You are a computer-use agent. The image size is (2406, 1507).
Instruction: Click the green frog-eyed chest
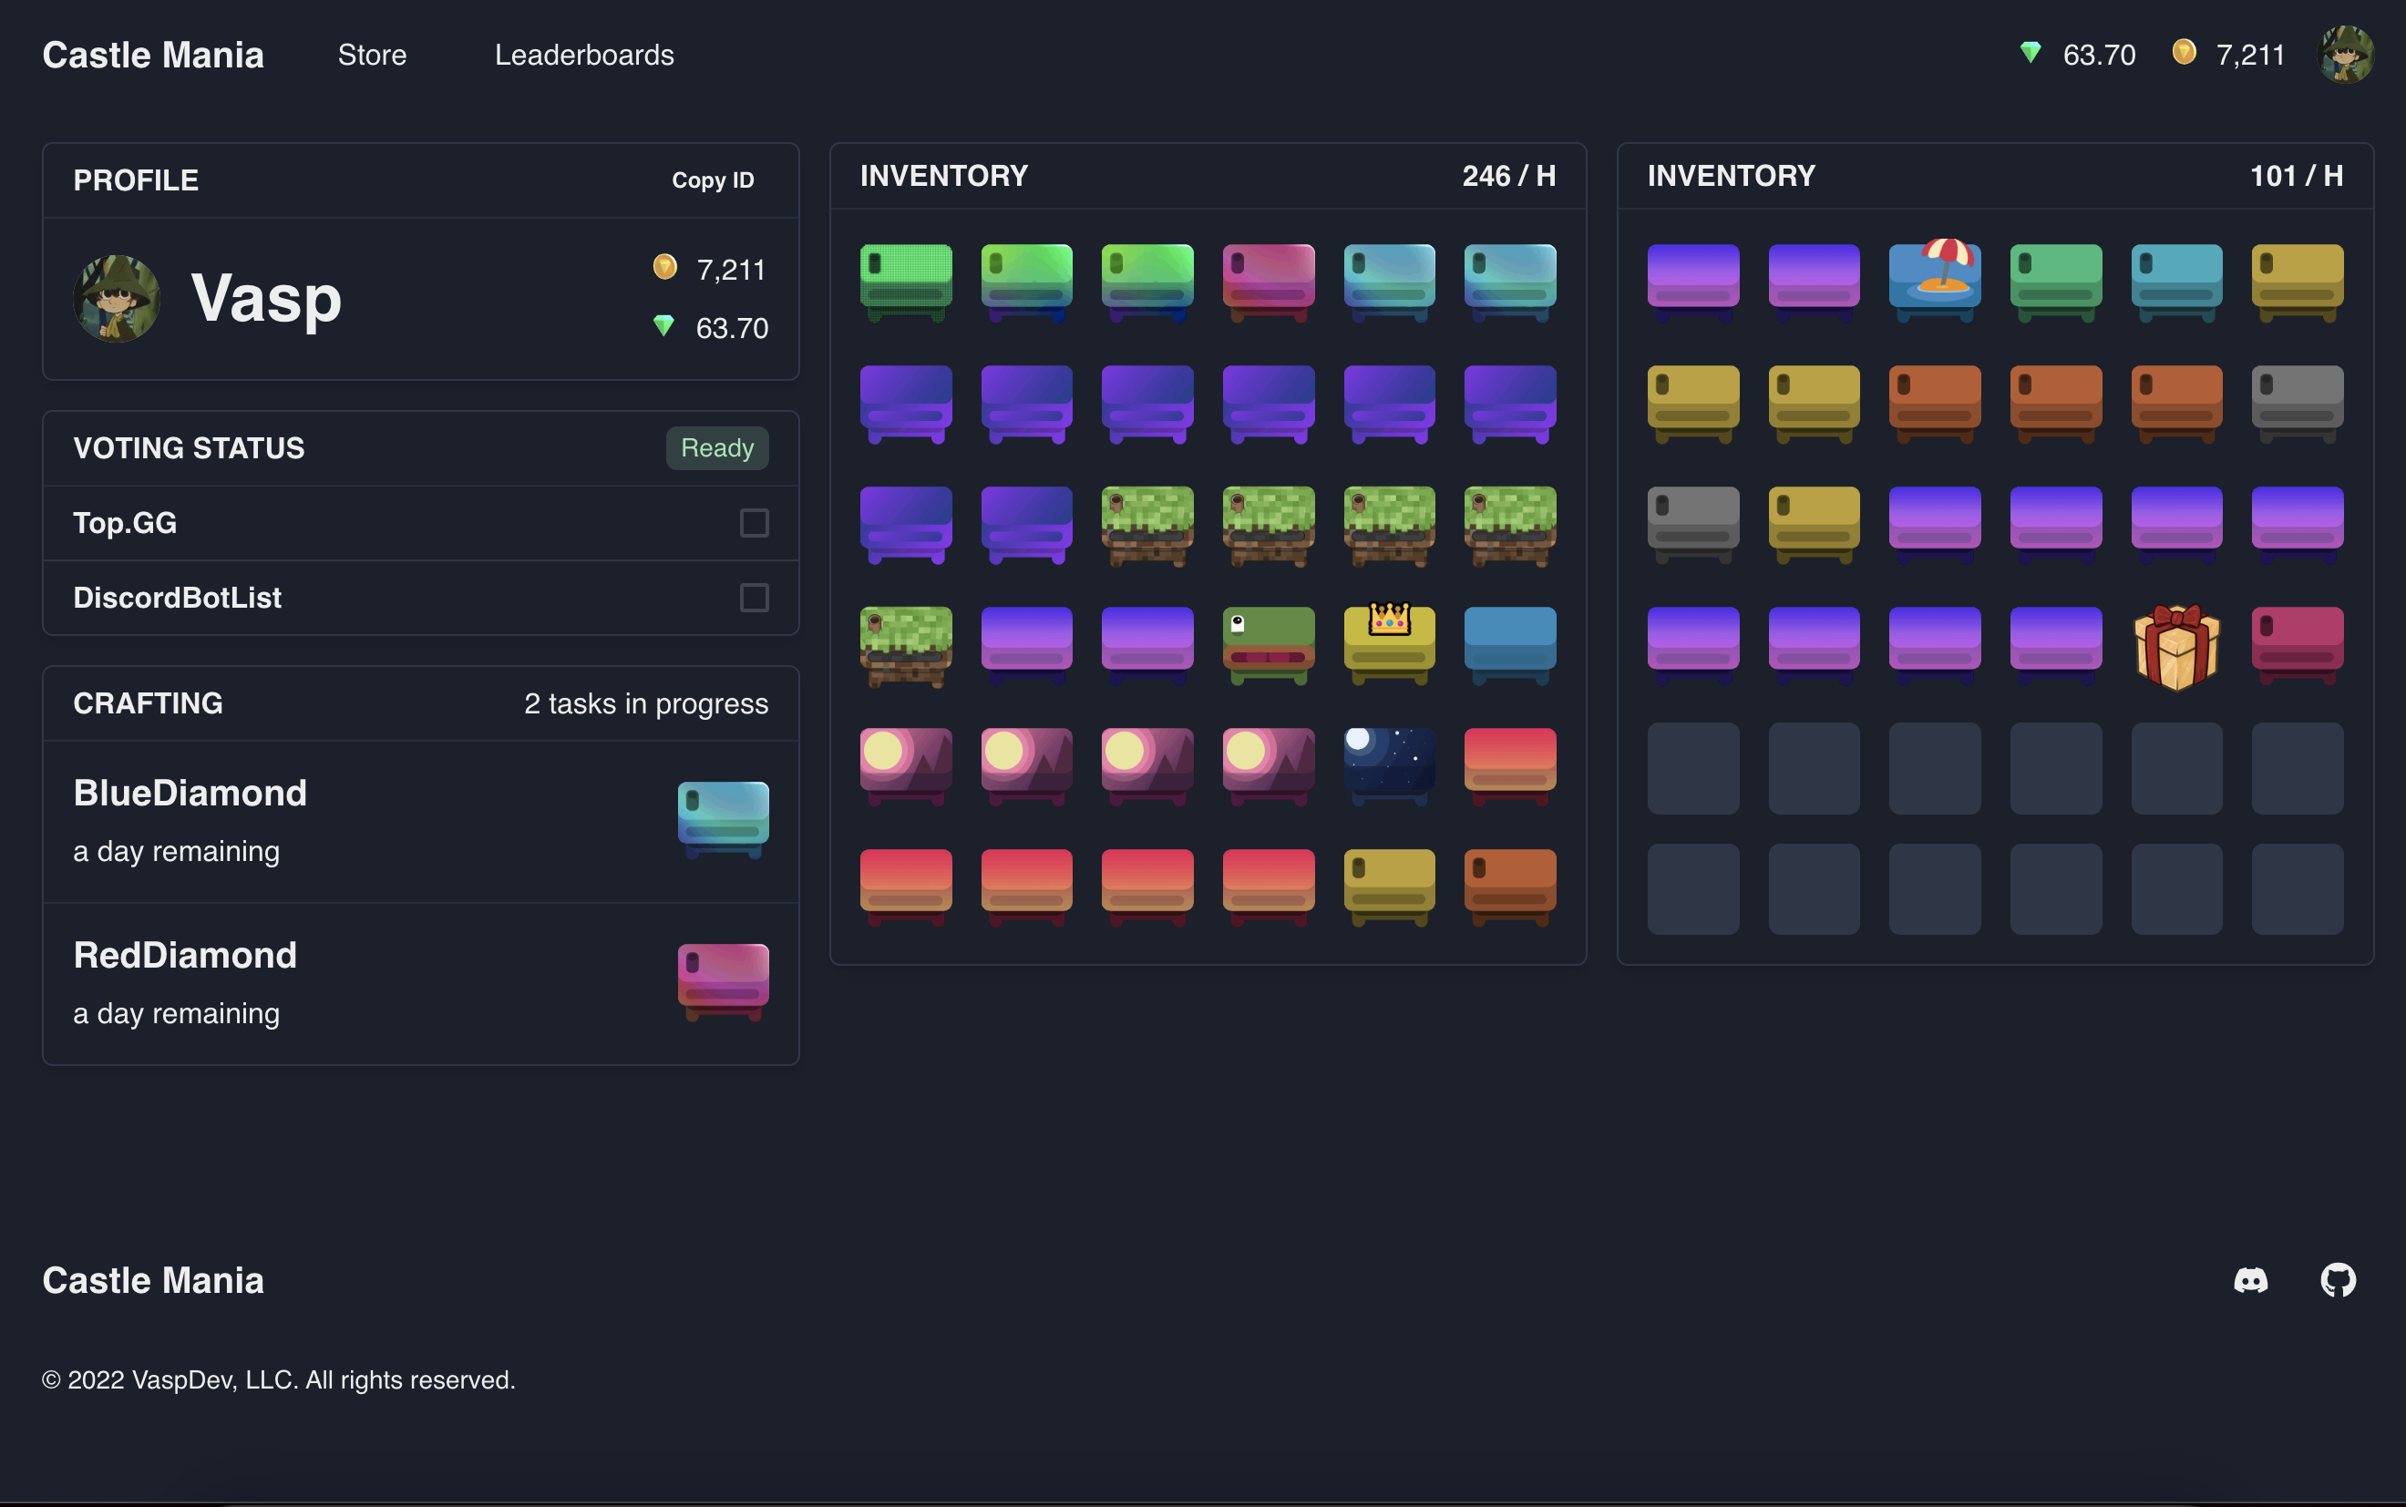pyautogui.click(x=1268, y=644)
